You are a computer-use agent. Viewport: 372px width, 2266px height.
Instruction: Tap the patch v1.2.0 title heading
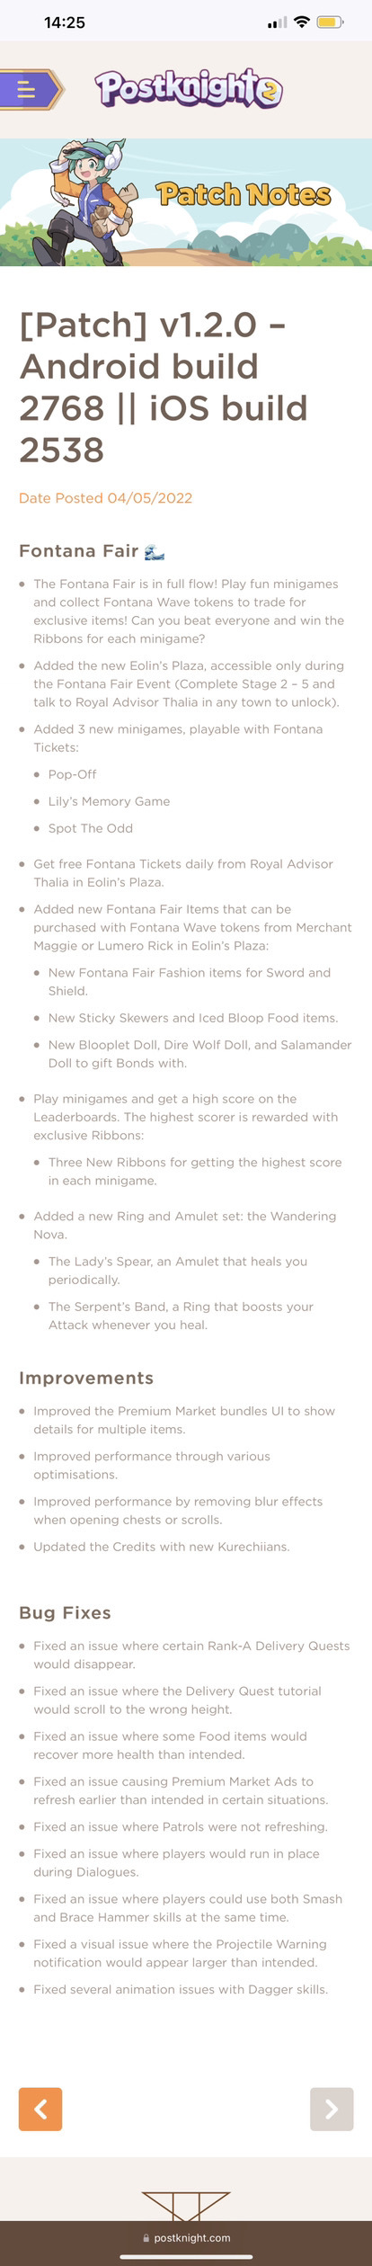point(164,387)
